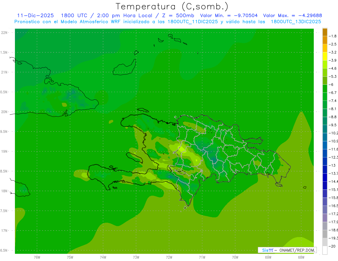Click the lime swatch between -3.9 and -4.6

point(325,64)
